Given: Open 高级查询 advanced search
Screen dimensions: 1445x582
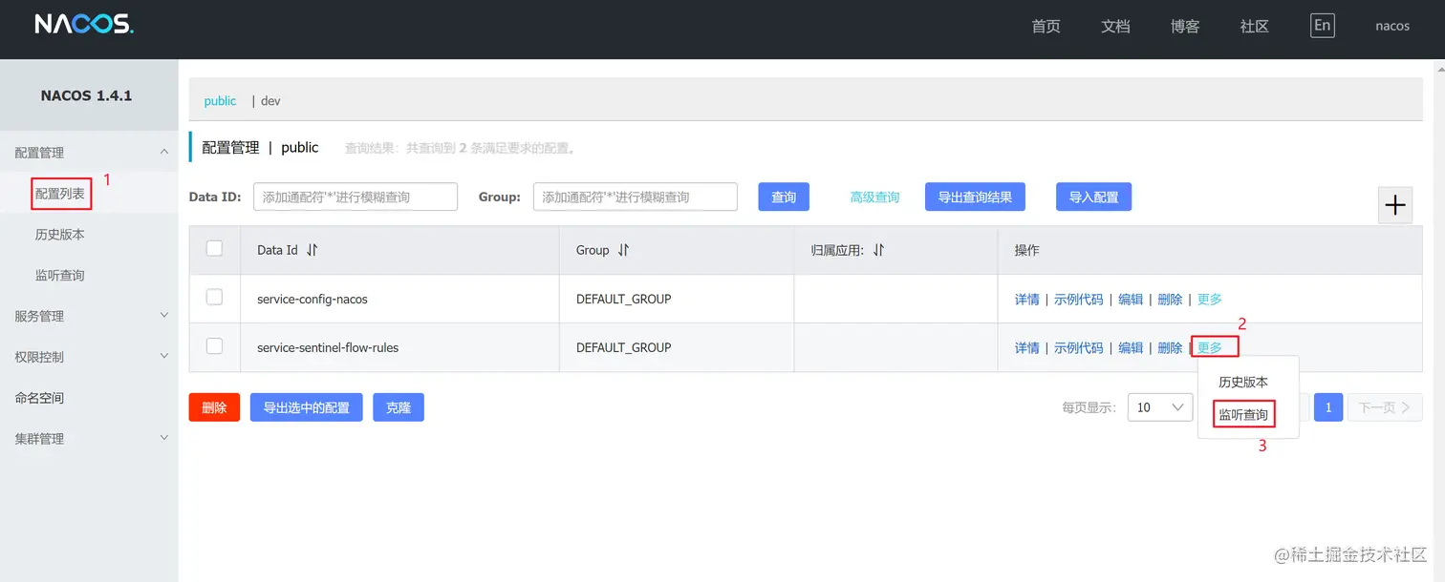Looking at the screenshot, I should click(875, 197).
